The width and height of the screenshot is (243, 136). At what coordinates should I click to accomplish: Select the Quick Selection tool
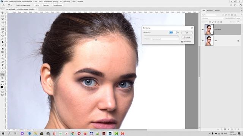(3, 22)
